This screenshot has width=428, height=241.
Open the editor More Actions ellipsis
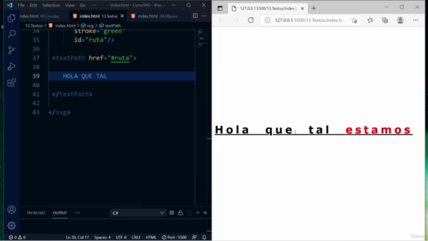pos(204,16)
